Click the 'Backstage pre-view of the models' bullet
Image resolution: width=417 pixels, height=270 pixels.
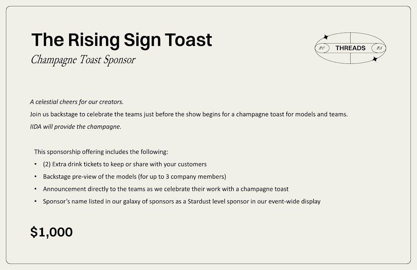tap(135, 177)
